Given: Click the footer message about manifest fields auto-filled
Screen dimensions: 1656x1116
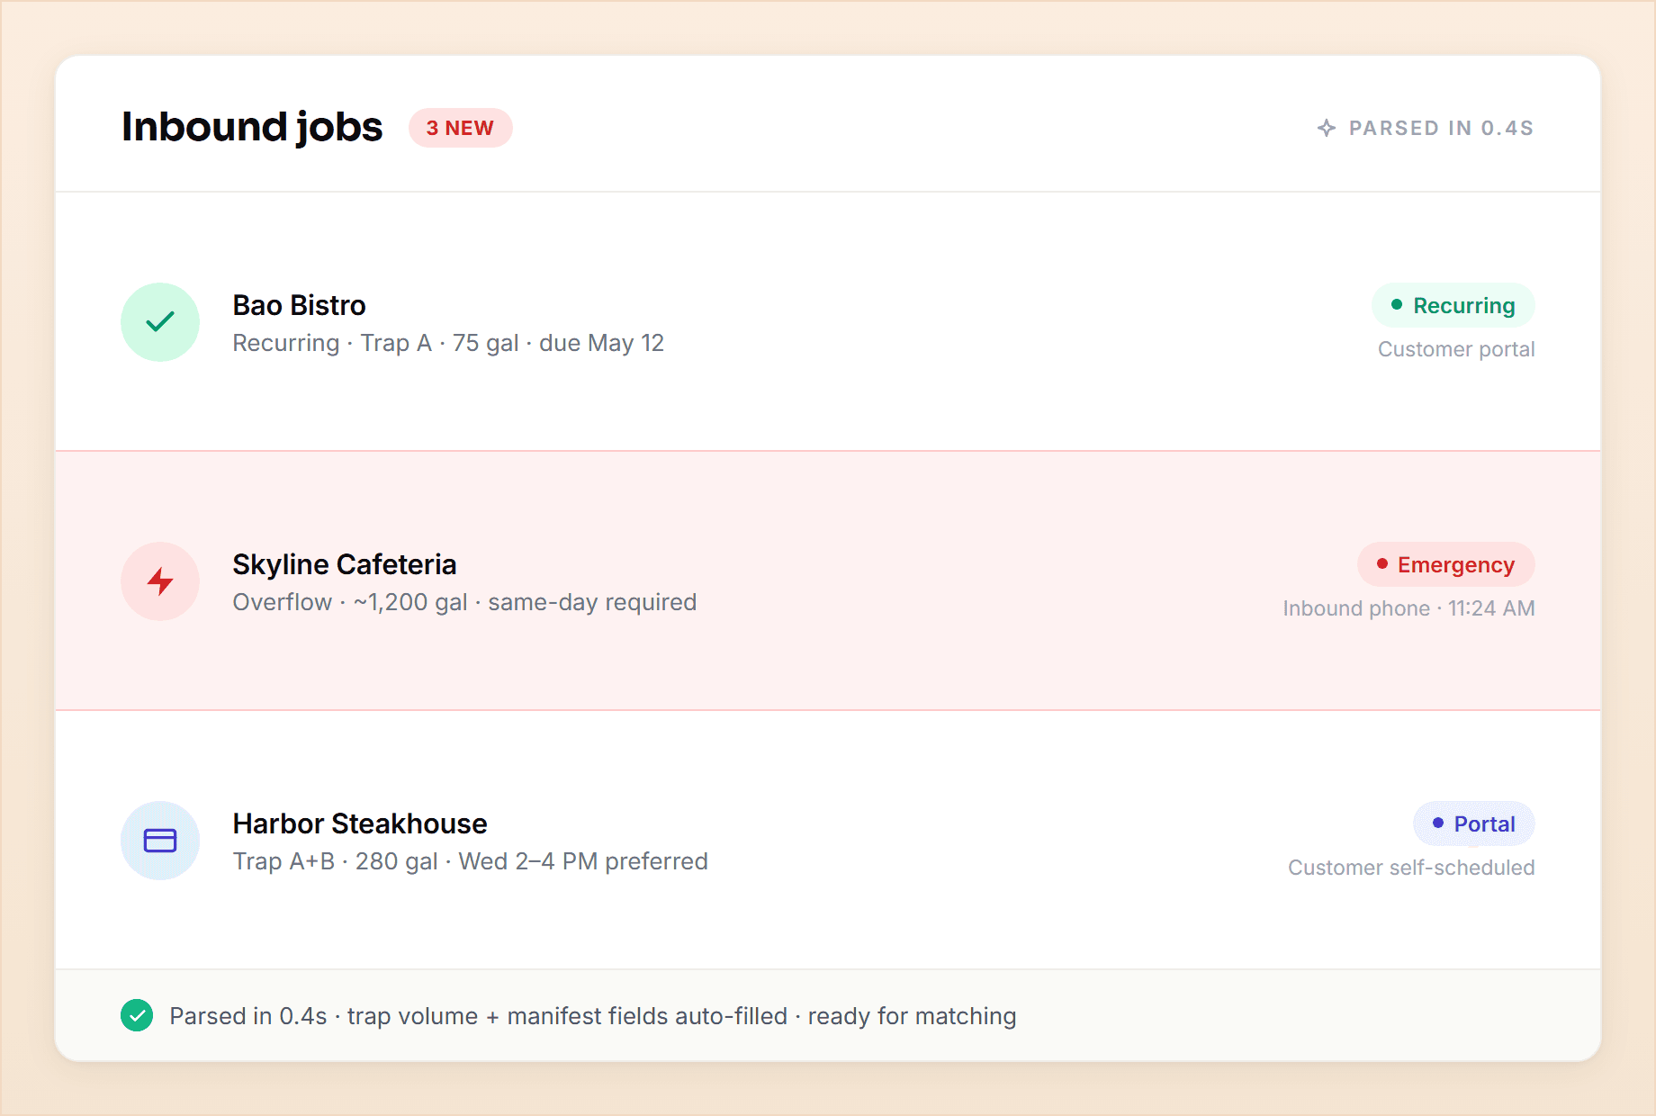Looking at the screenshot, I should (x=593, y=1016).
